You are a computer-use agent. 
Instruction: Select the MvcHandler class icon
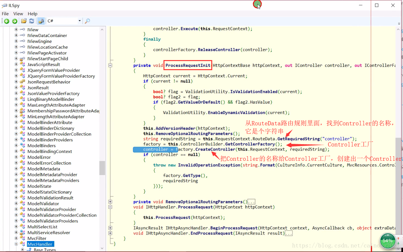(22, 244)
